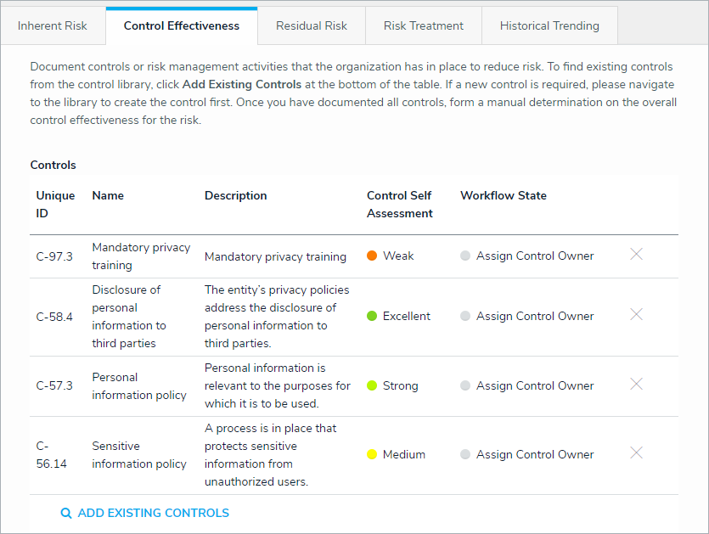Open control C-97.3 Mandatory privacy training

141,256
